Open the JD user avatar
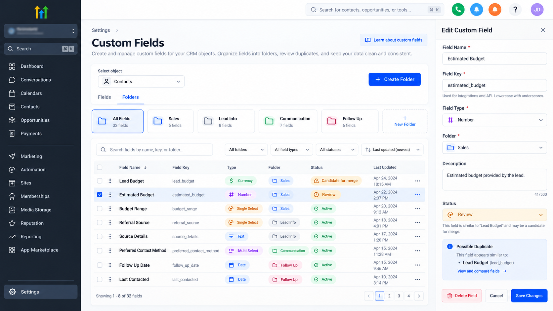The width and height of the screenshot is (553, 311). (x=537, y=10)
